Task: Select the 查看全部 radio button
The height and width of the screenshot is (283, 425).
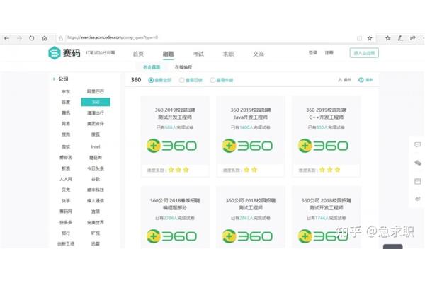Action: coord(151,80)
